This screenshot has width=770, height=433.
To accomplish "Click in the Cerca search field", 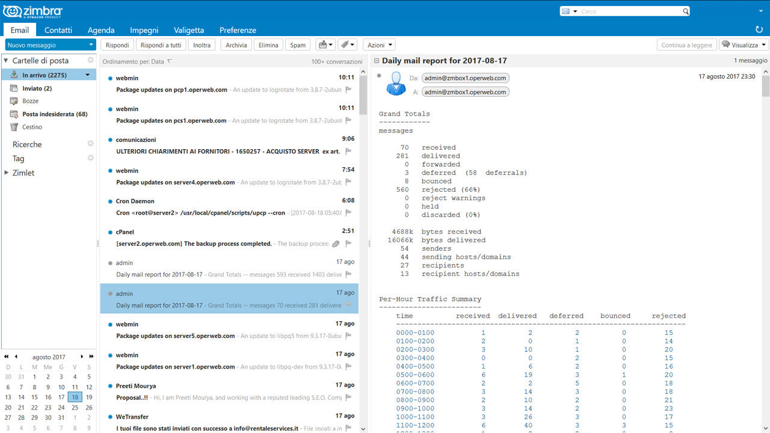I will pyautogui.click(x=630, y=11).
